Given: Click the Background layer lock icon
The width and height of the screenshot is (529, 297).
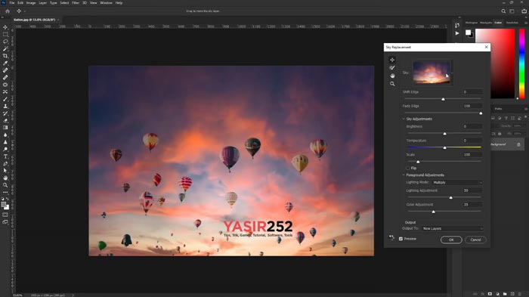Looking at the screenshot, I should 518,144.
